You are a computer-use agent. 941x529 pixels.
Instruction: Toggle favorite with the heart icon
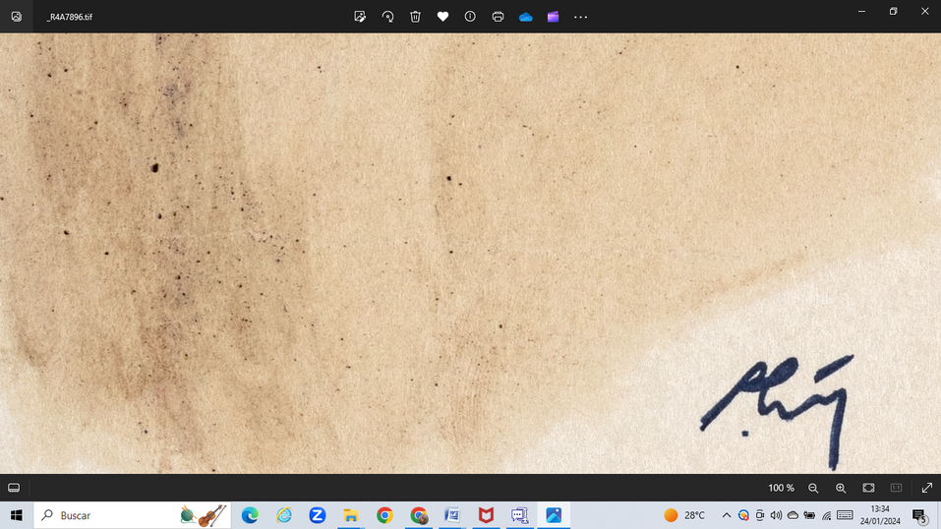442,17
